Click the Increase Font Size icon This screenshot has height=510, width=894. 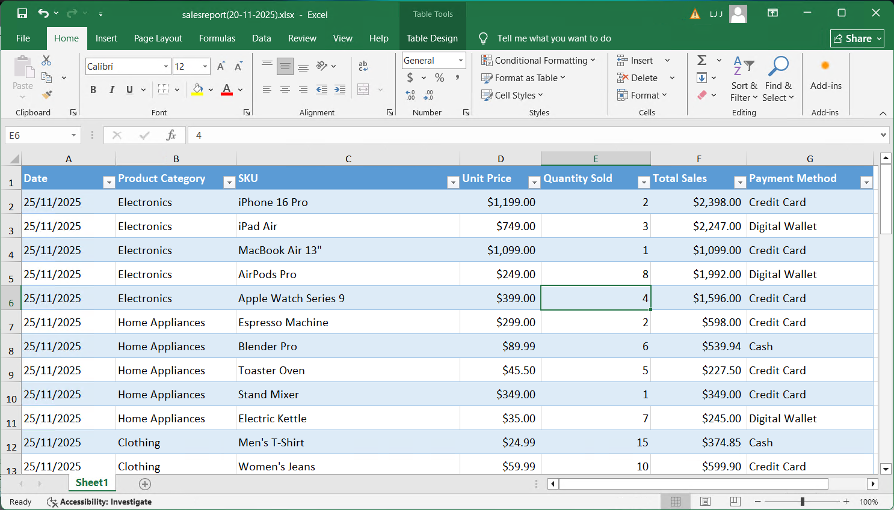pyautogui.click(x=221, y=66)
